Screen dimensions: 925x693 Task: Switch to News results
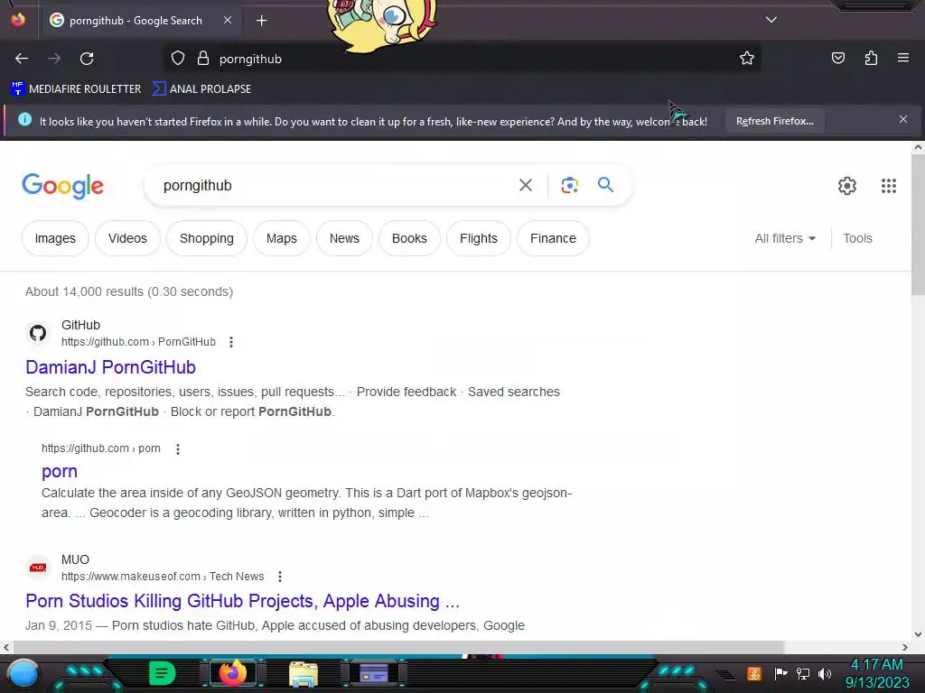[x=344, y=238]
